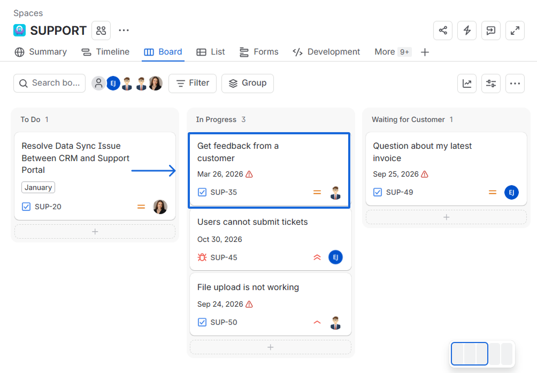Enter full screen with the expand arrows icon
This screenshot has width=537, height=373.
pos(515,31)
